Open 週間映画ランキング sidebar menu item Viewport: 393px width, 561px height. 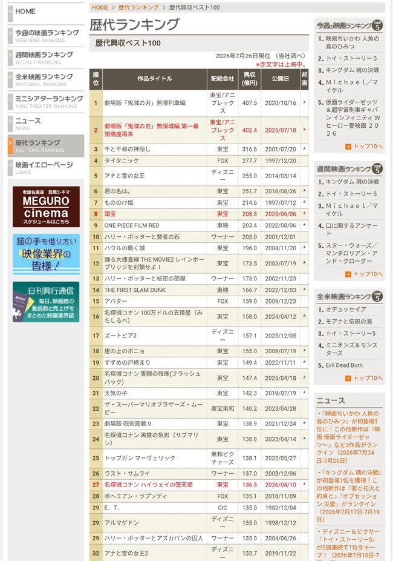[46, 57]
